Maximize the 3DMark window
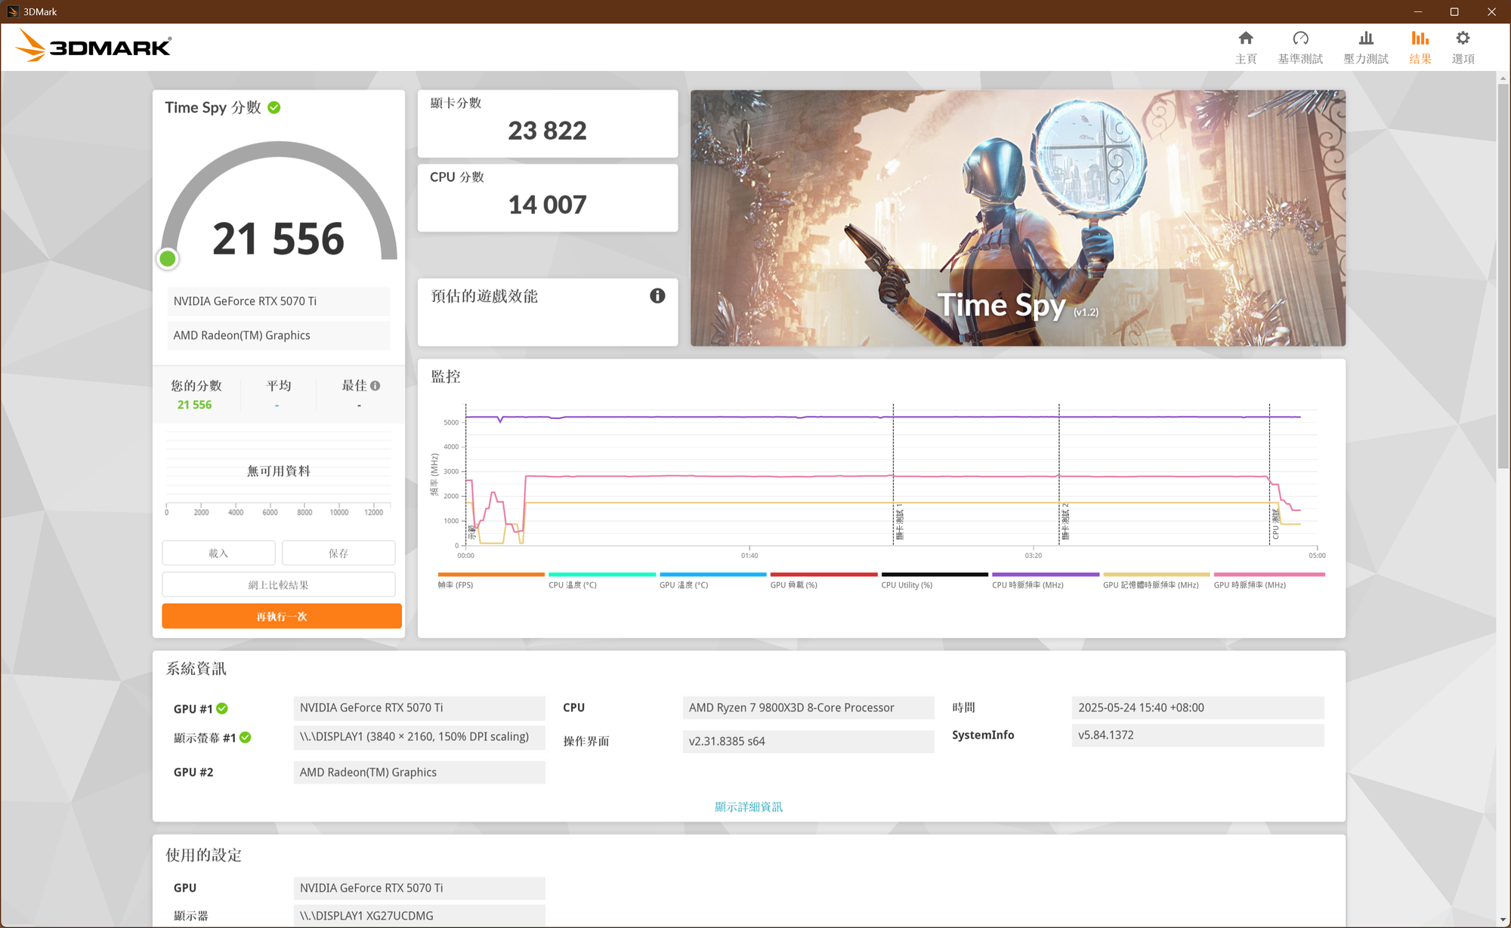The image size is (1511, 928). click(1454, 11)
